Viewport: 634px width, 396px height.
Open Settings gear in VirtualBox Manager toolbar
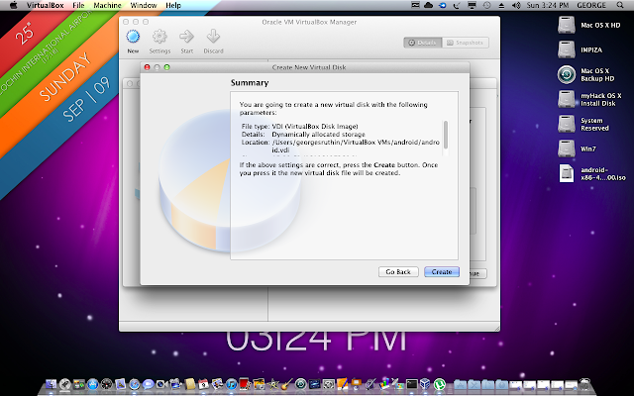(159, 38)
